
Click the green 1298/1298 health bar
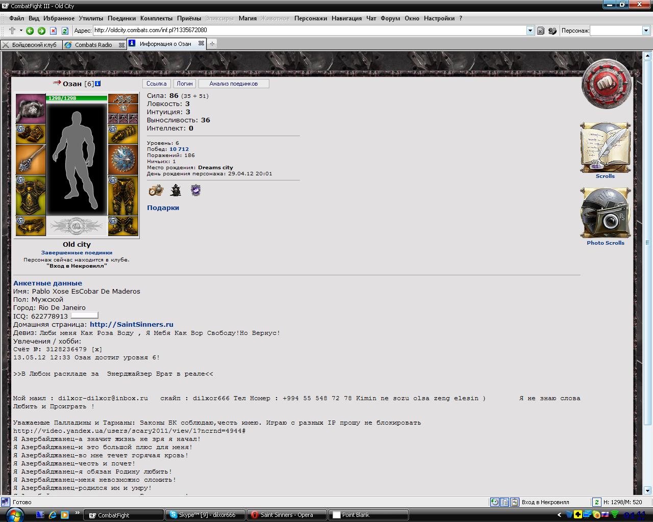pyautogui.click(x=77, y=98)
